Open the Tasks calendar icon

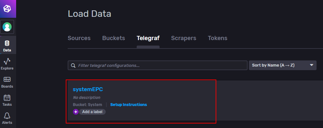(7, 98)
